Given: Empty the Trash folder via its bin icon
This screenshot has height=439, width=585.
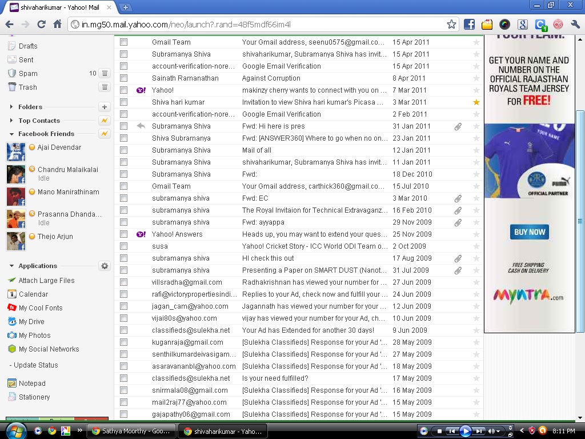Looking at the screenshot, I should coord(105,87).
